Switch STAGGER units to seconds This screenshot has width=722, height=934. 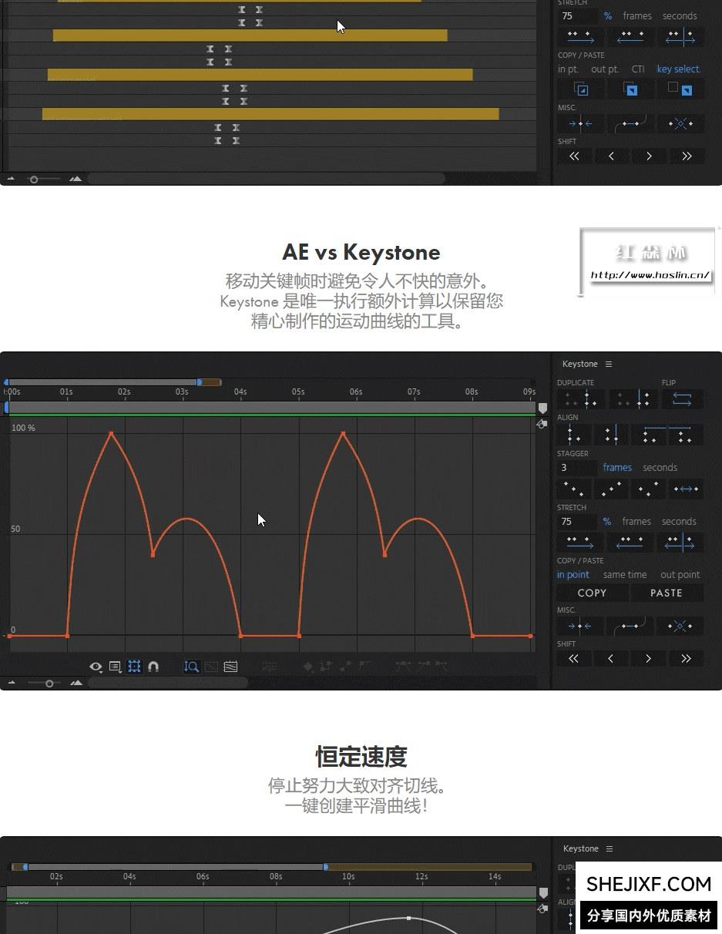click(x=660, y=468)
